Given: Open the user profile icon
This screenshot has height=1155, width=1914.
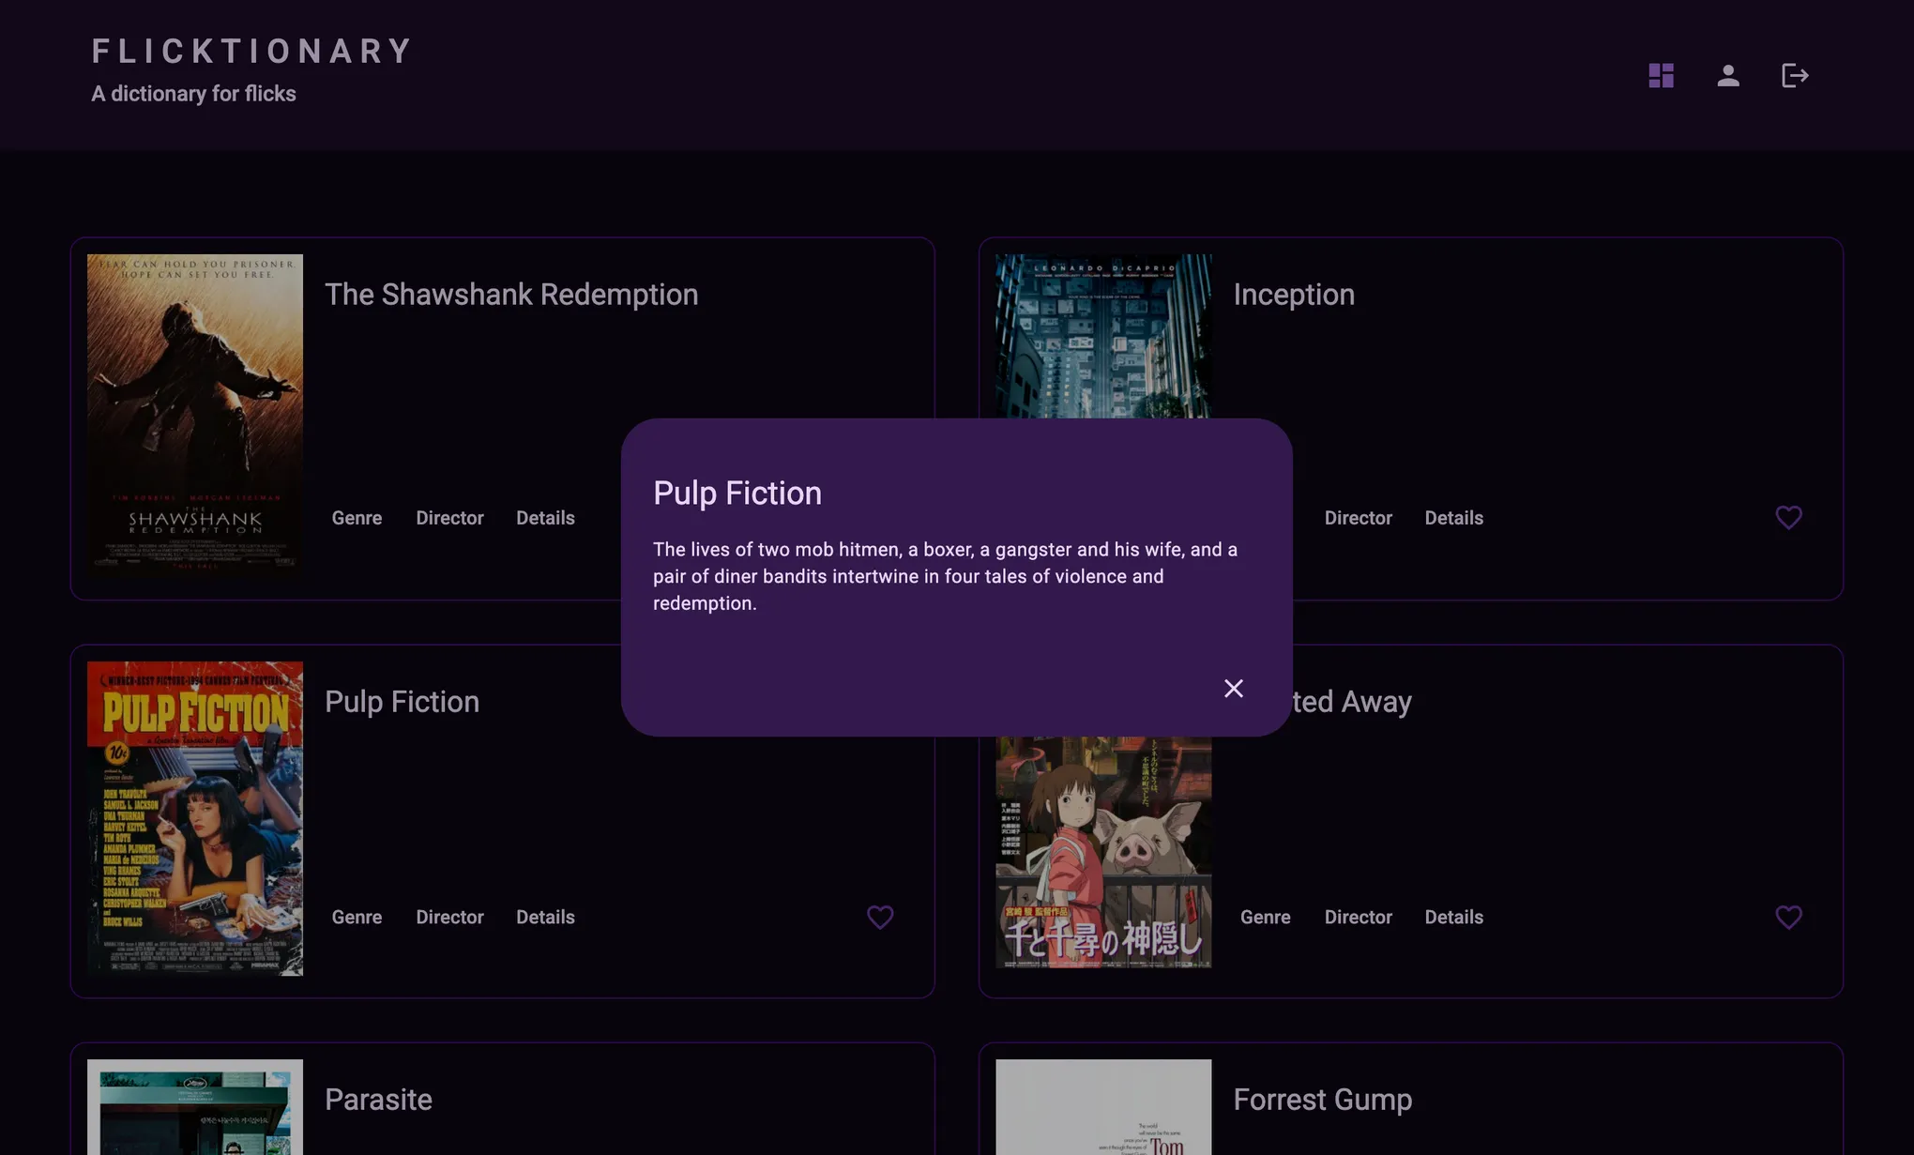Looking at the screenshot, I should [x=1727, y=76].
